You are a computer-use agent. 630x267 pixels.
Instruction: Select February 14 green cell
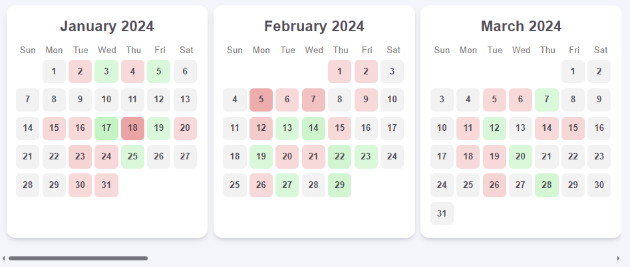click(x=313, y=128)
